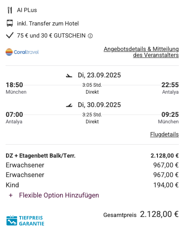Click the Kind price 194,00 €
The image size is (184, 236).
click(166, 185)
